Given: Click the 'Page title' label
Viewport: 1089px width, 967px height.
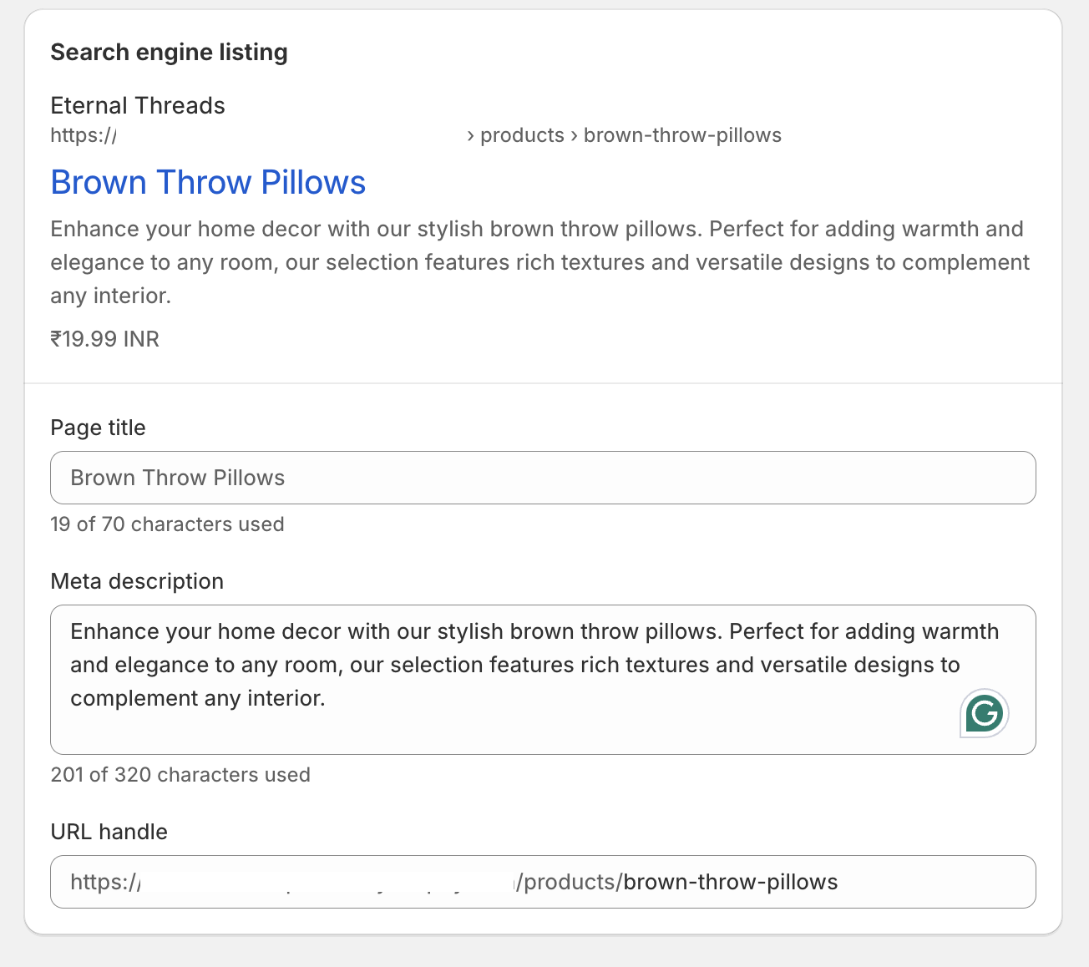Looking at the screenshot, I should (x=98, y=428).
